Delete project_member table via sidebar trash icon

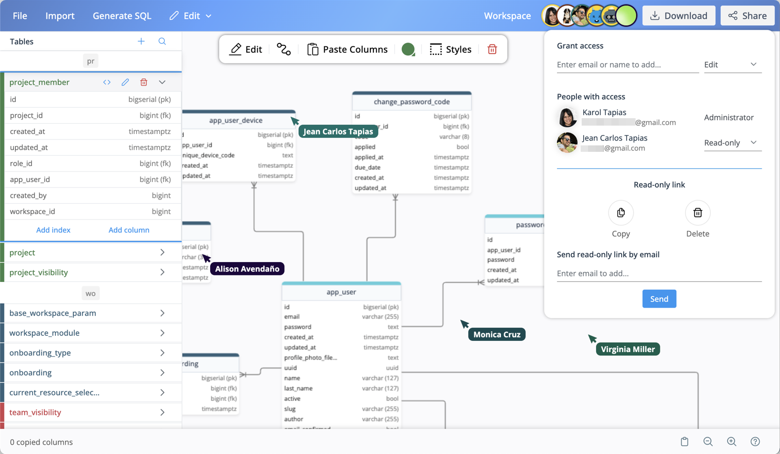coord(143,82)
